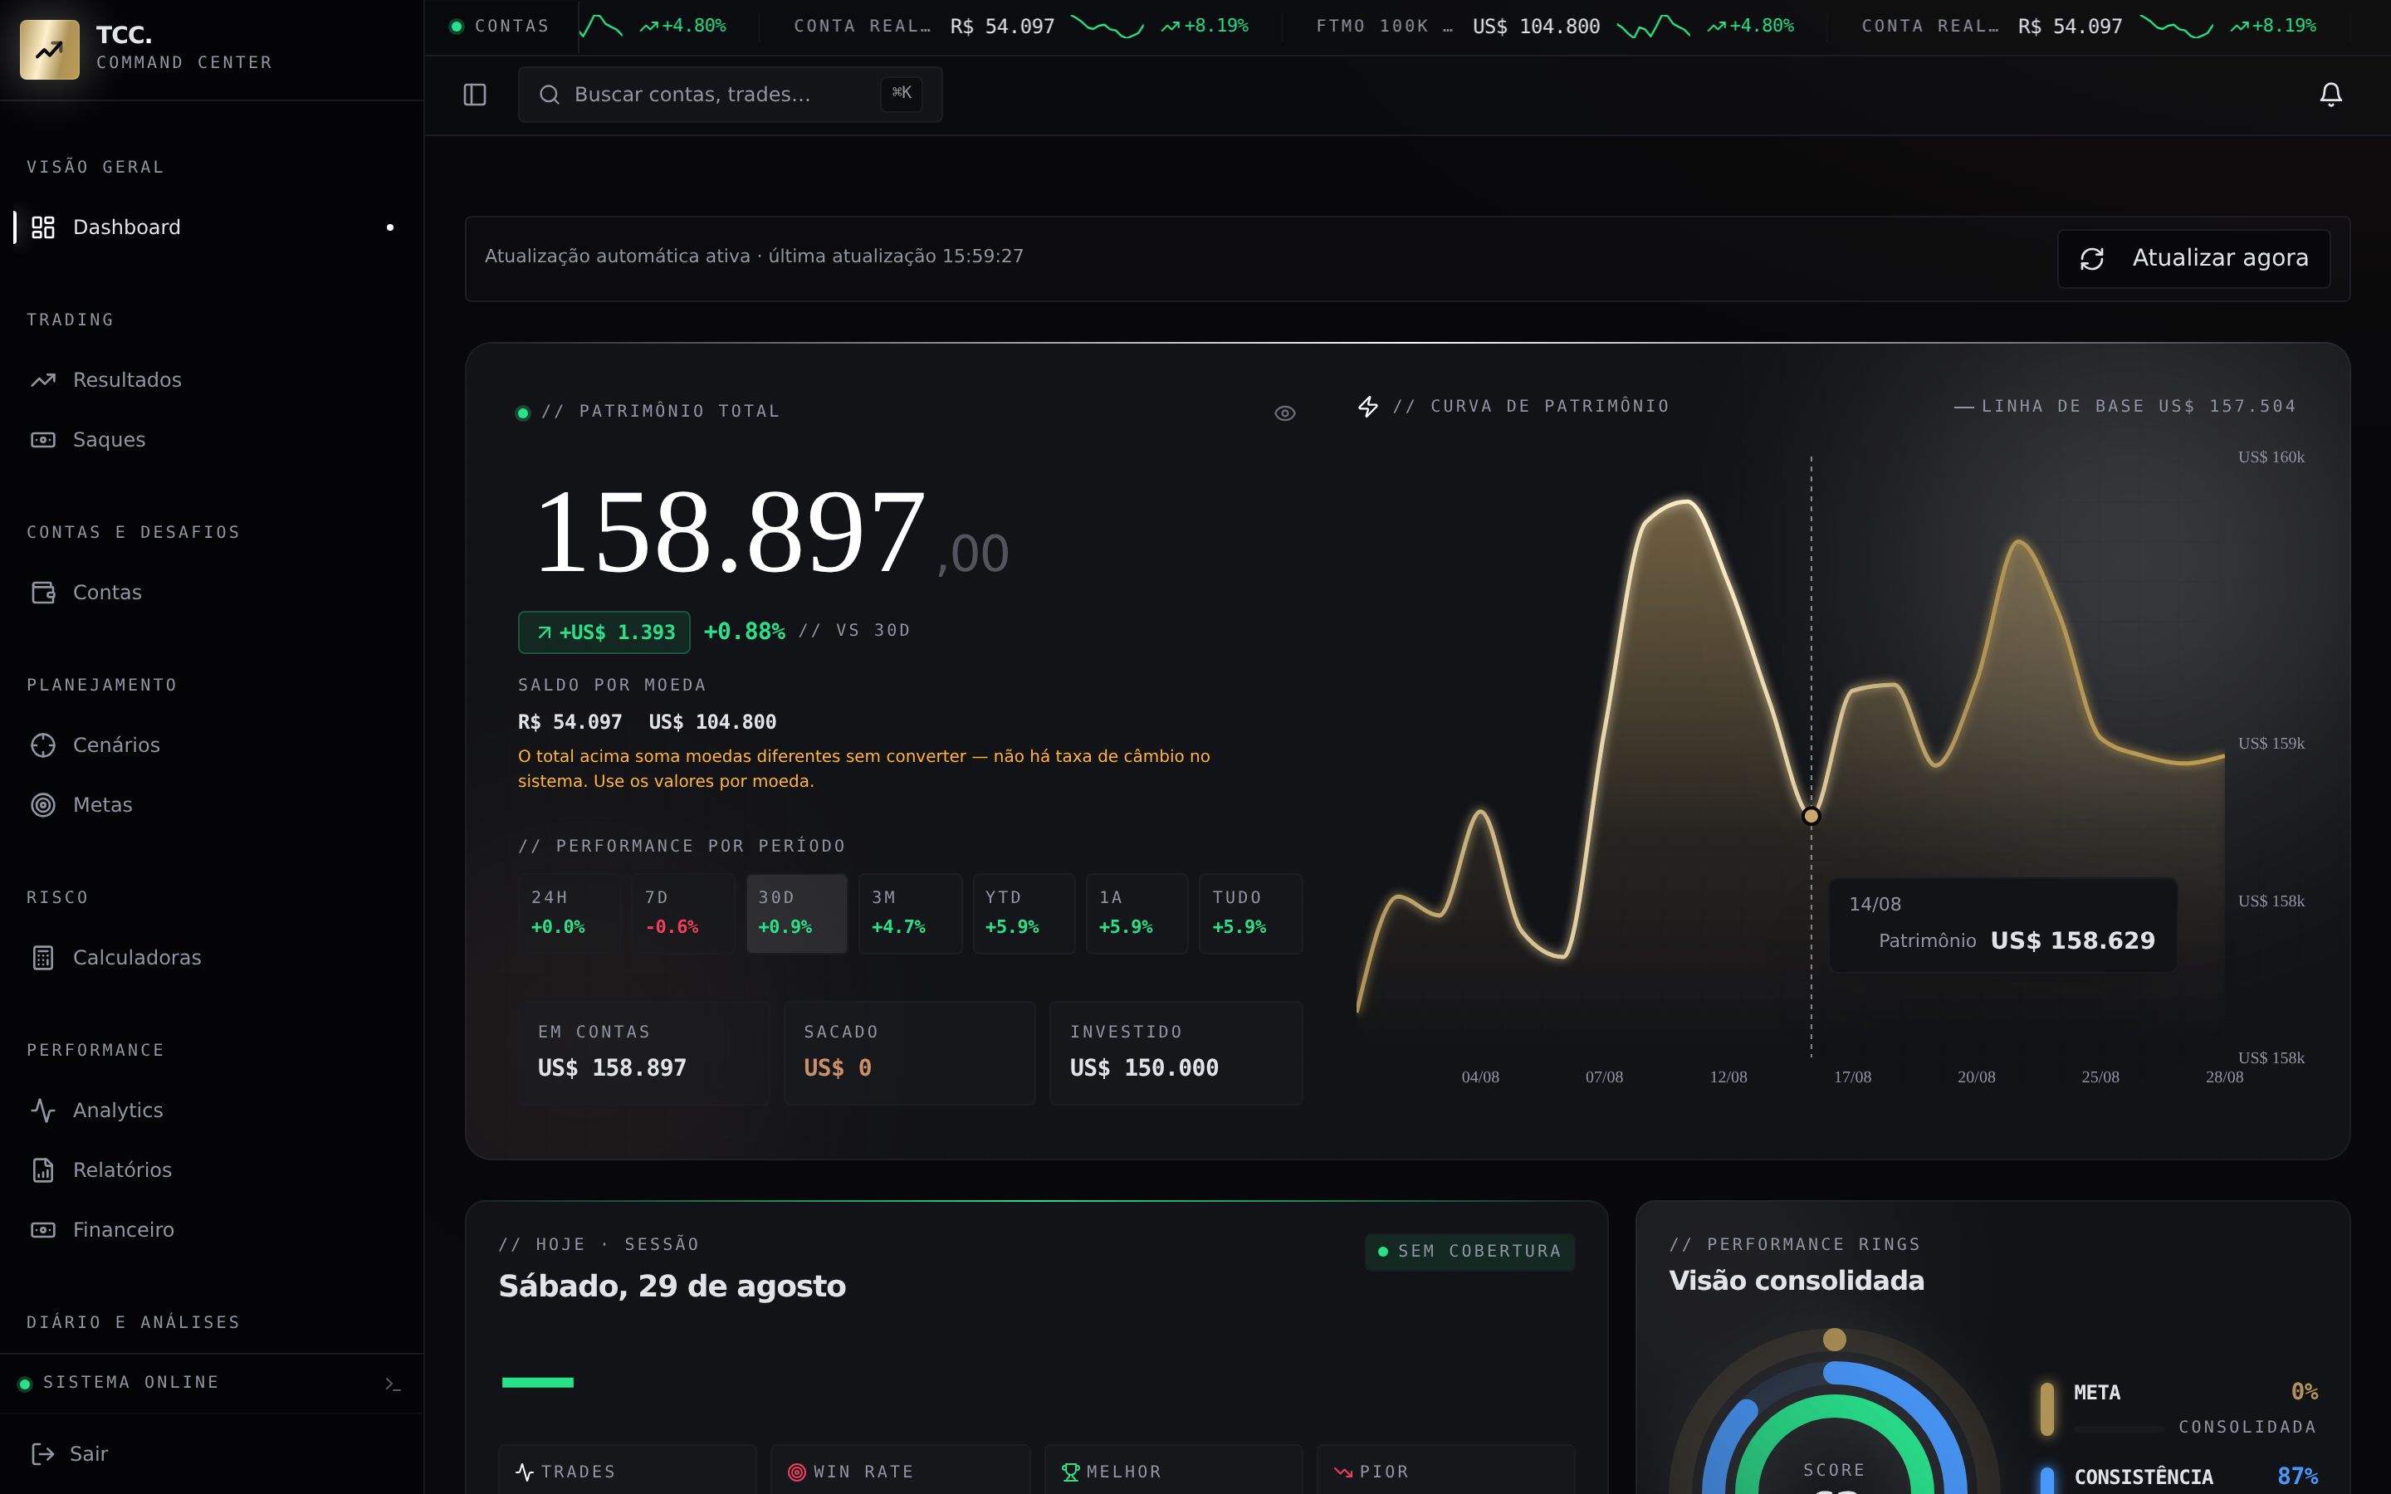Click the Resultados trend icon

click(x=42, y=379)
